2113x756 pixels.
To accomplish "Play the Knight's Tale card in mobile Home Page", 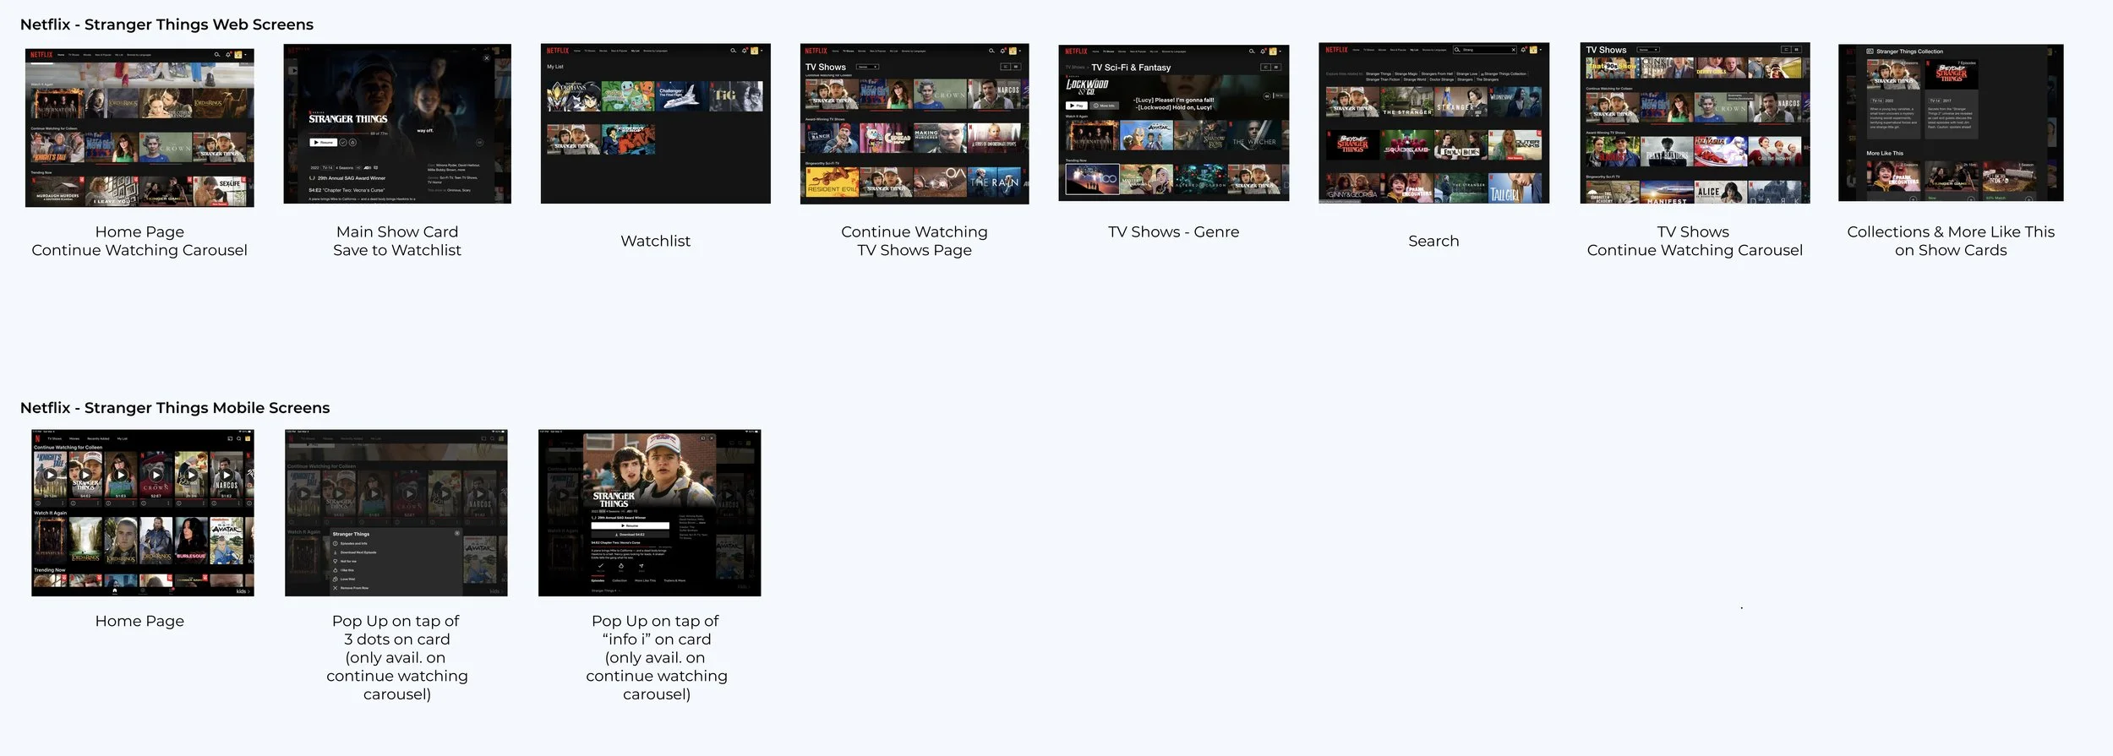I will click(x=51, y=475).
